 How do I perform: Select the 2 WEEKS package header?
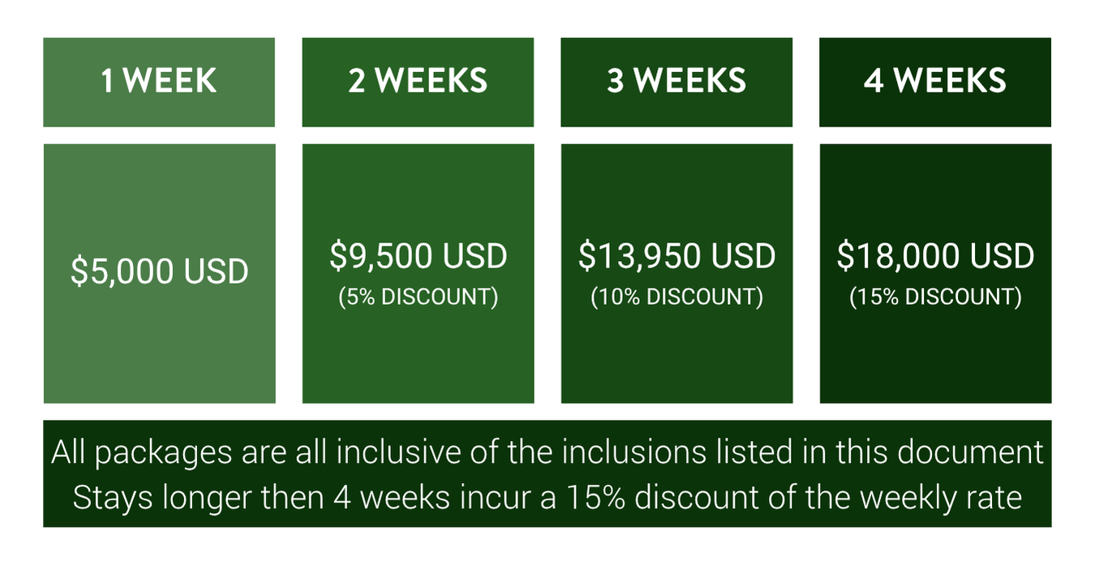418,82
